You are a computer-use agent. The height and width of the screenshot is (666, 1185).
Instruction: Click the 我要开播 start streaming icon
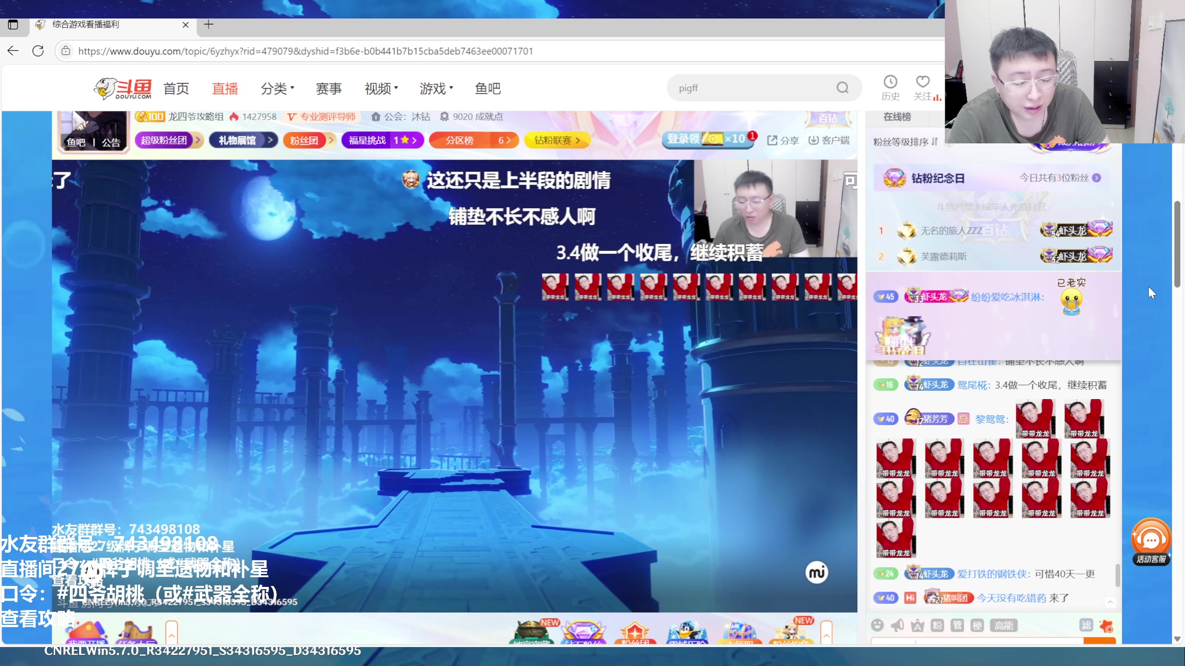click(x=87, y=632)
